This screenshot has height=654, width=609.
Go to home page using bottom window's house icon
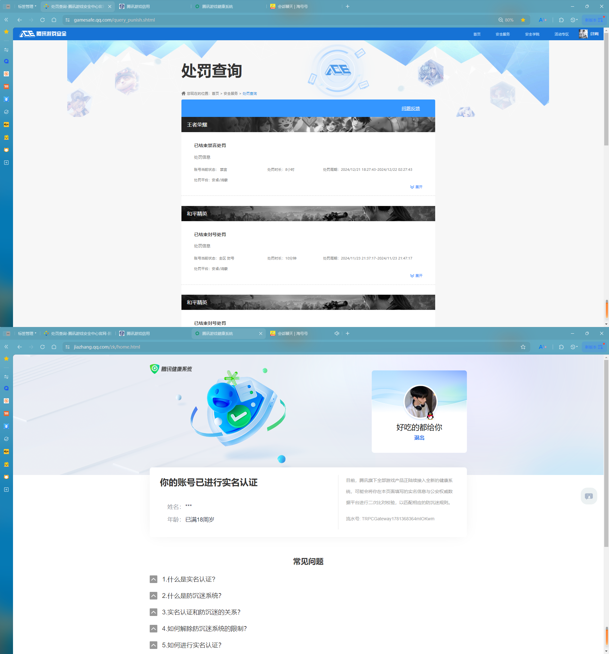pos(54,347)
